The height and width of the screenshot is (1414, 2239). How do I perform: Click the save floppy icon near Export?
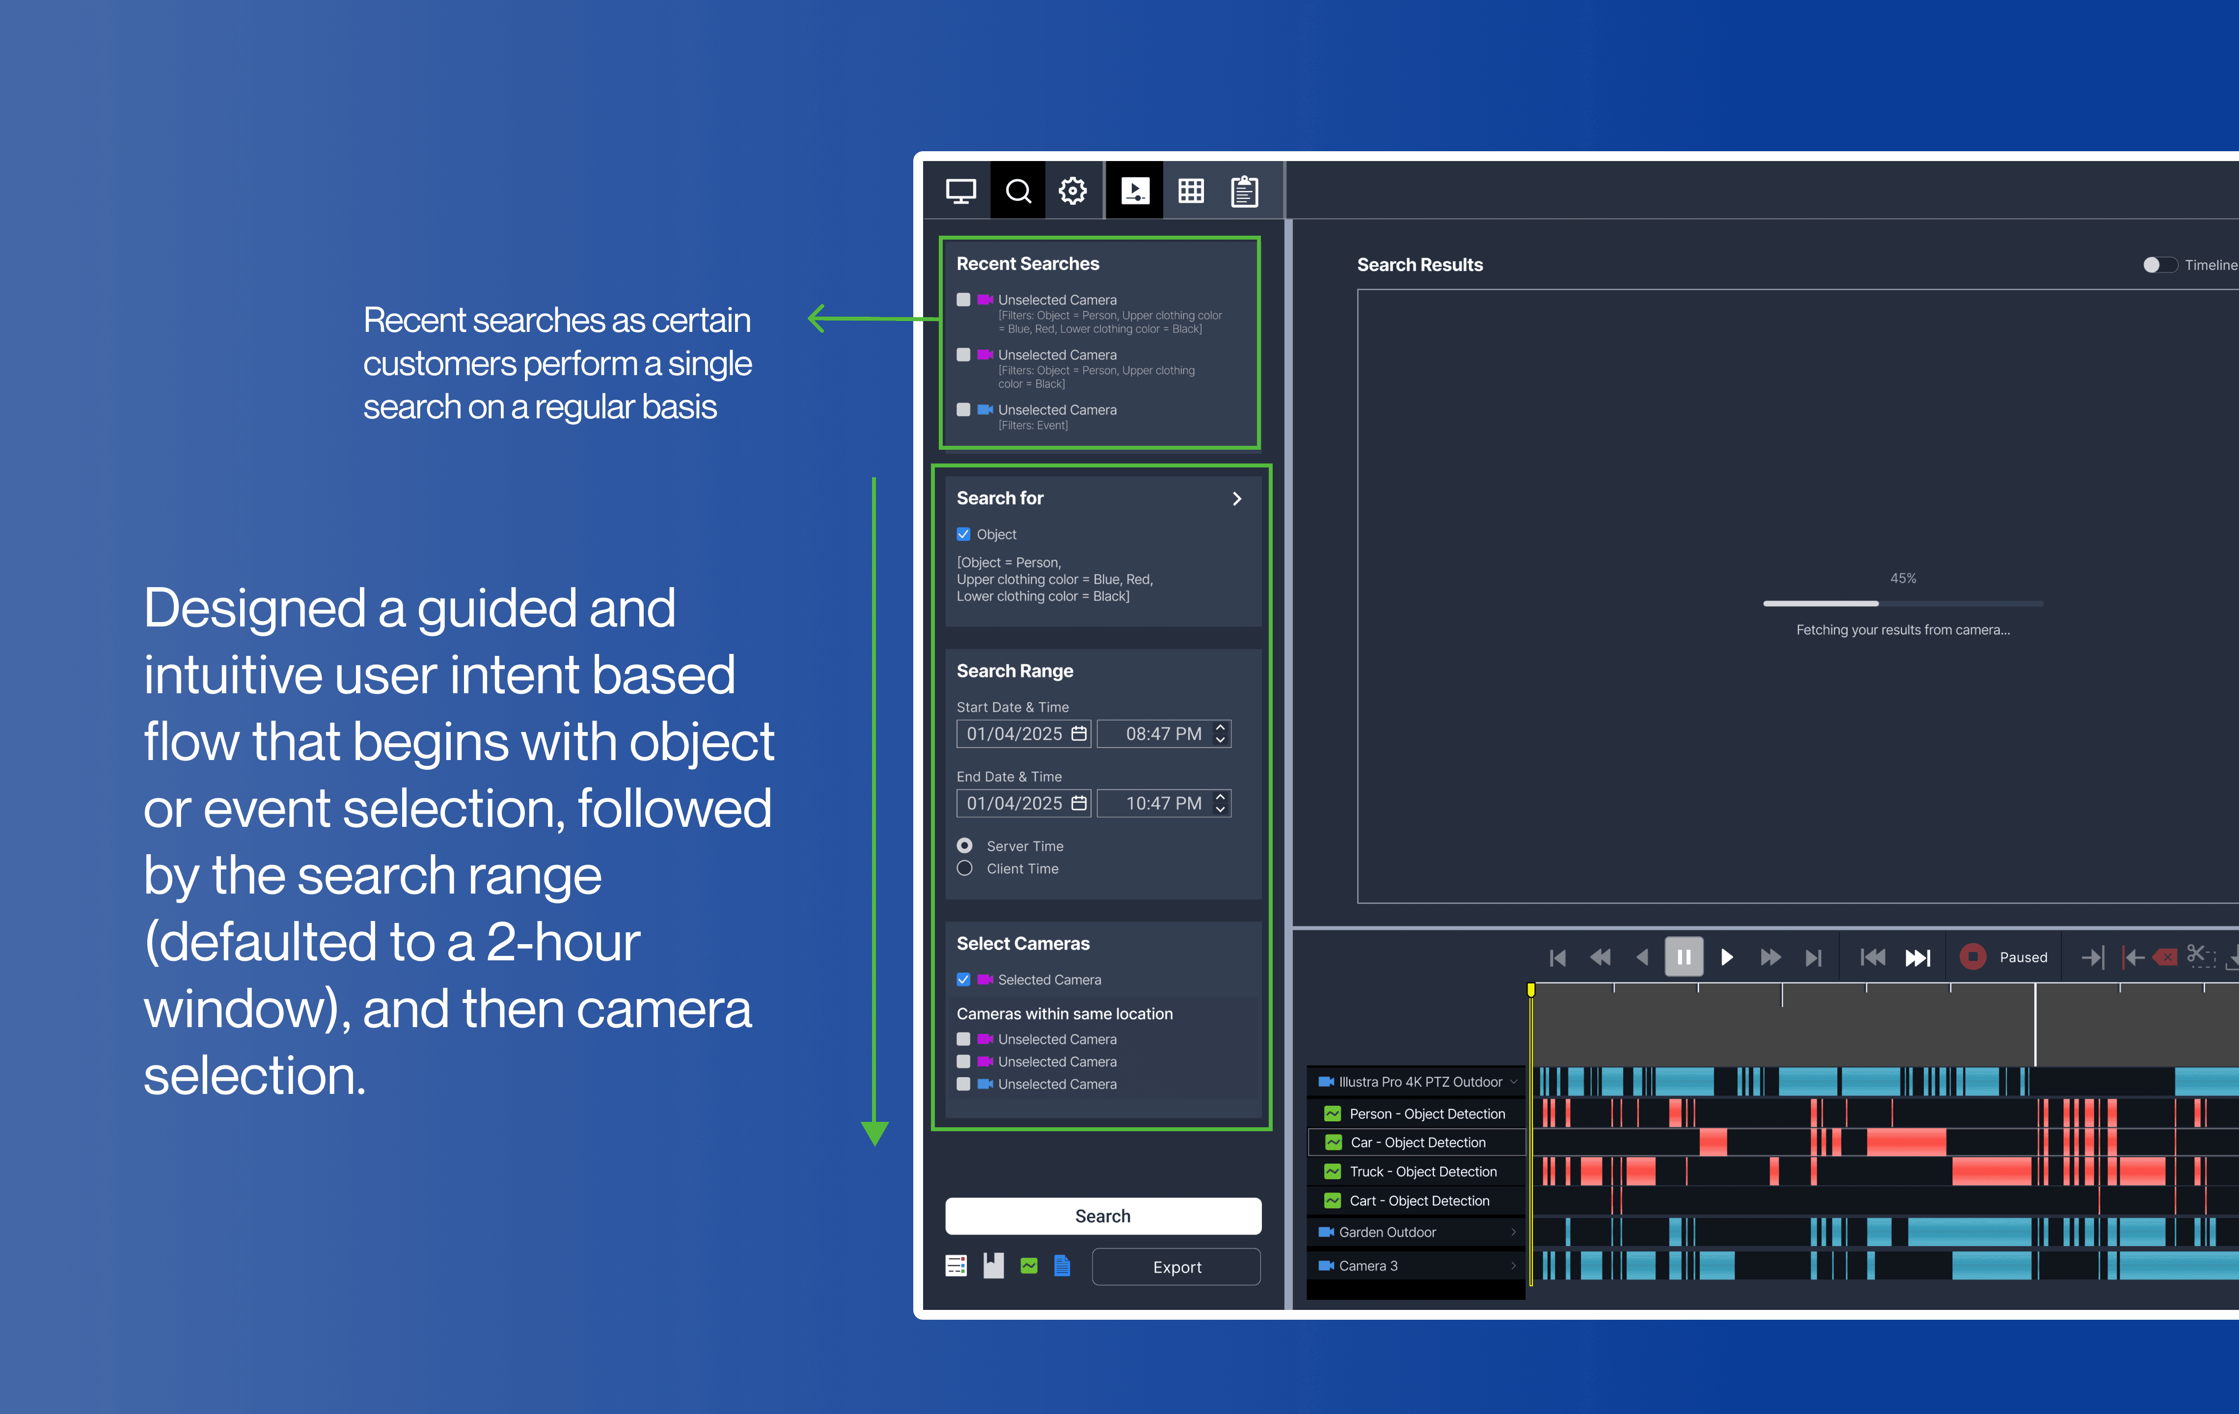click(993, 1265)
